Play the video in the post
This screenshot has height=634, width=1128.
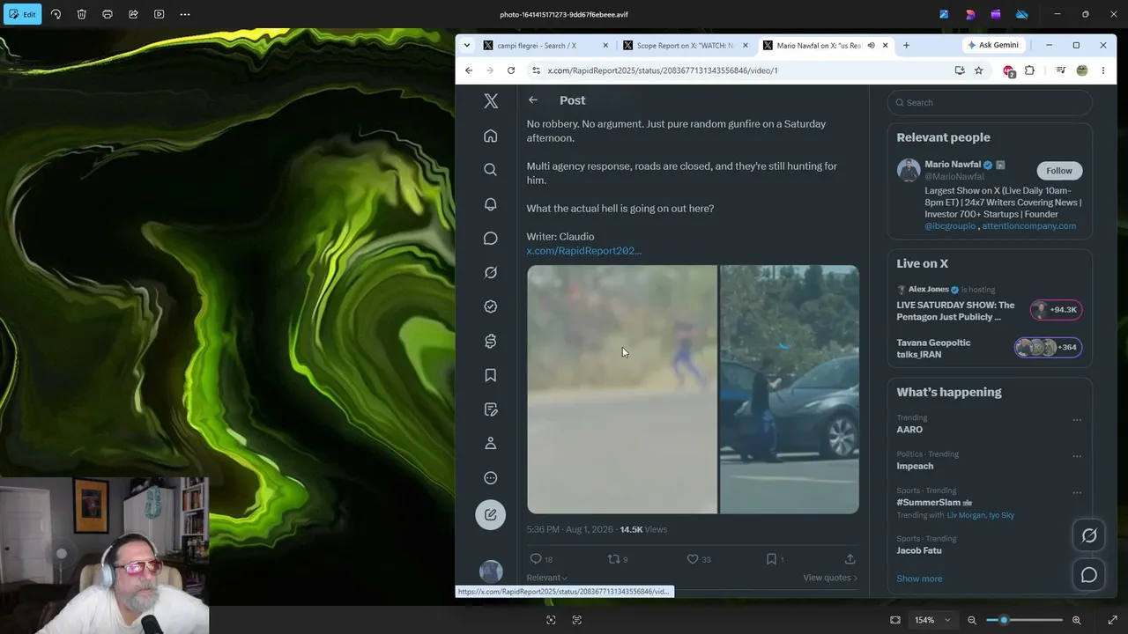click(693, 389)
